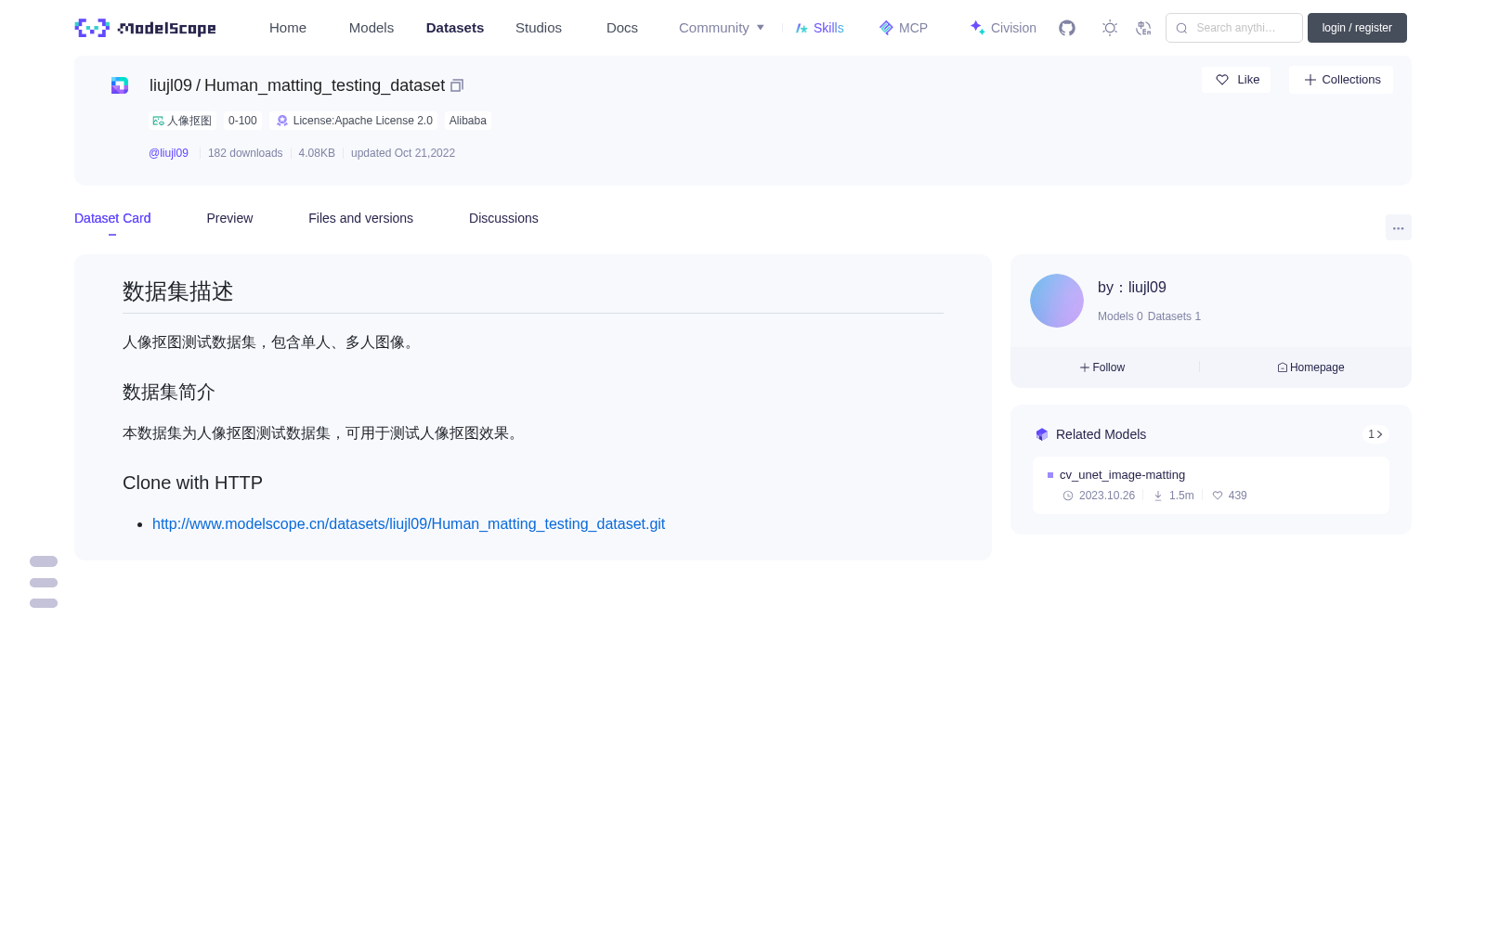Click the login / register button
Viewport: 1486px width, 928px height.
click(1357, 28)
